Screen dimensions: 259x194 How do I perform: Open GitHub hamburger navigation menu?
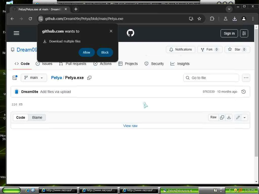(x=16, y=33)
